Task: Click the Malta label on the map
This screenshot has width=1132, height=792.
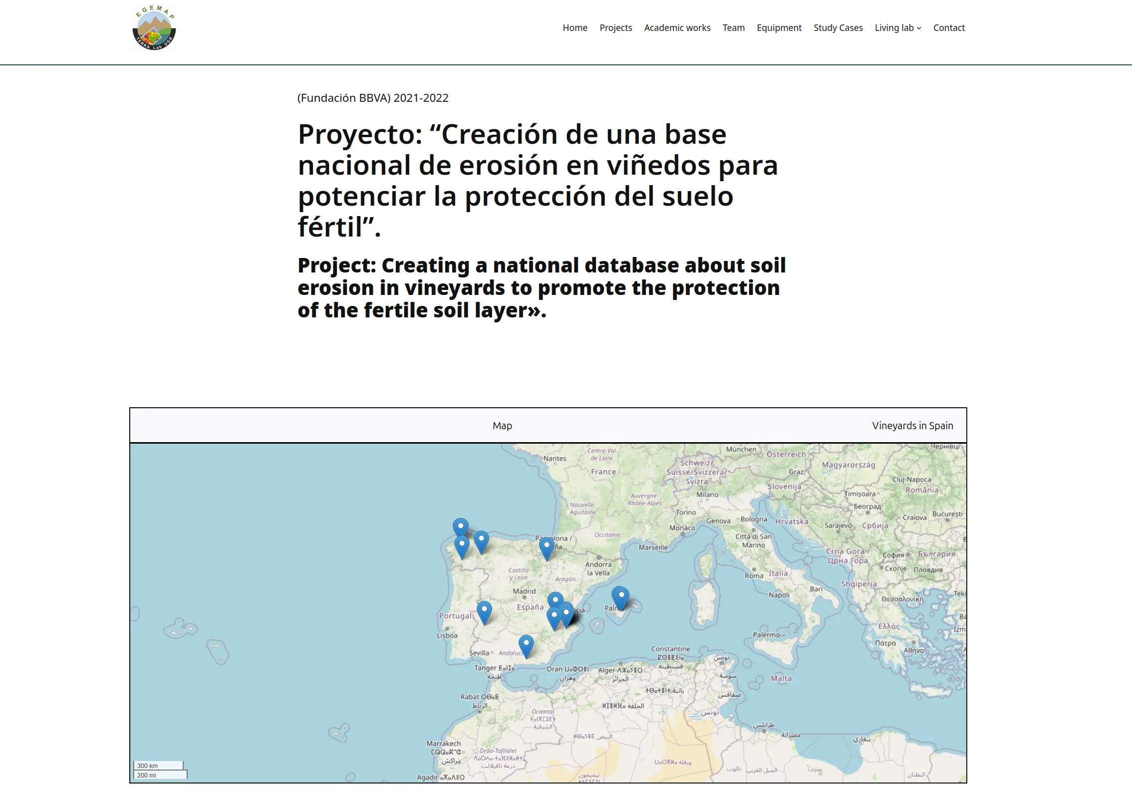Action: tap(781, 679)
